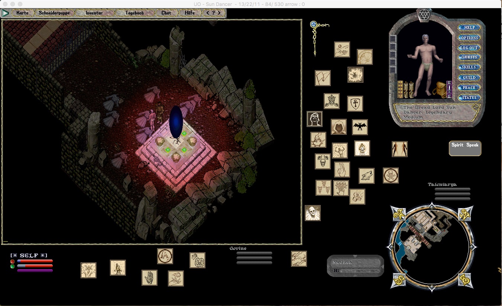
Task: Cast the hooded figure spell icon
Action: [339, 127]
